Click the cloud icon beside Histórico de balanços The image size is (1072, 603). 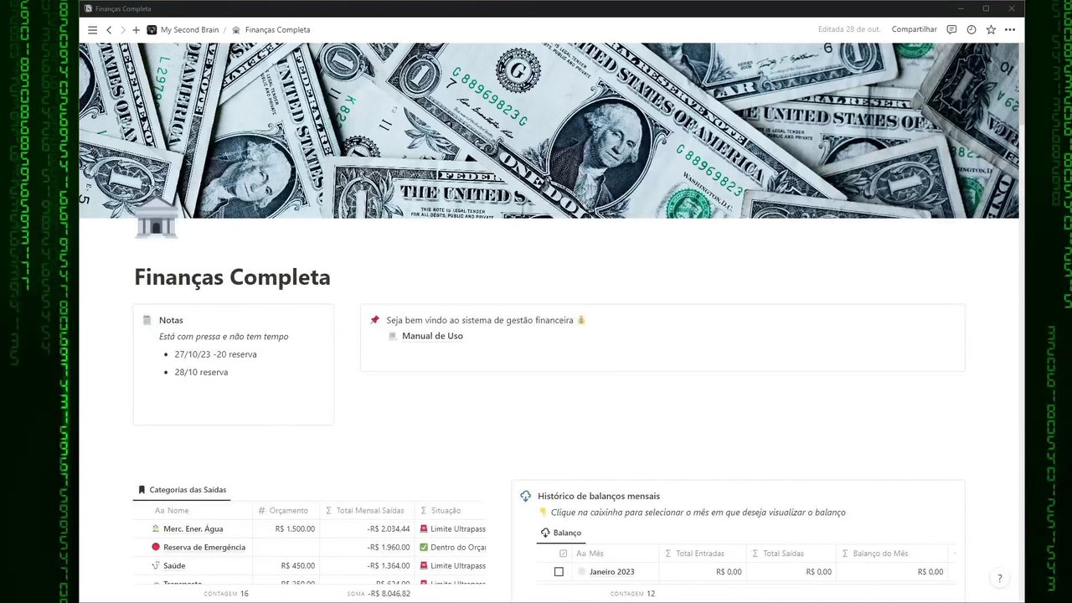[525, 496]
